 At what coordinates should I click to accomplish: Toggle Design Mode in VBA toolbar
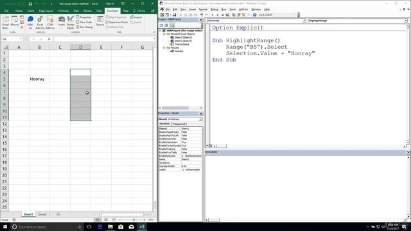[227, 15]
